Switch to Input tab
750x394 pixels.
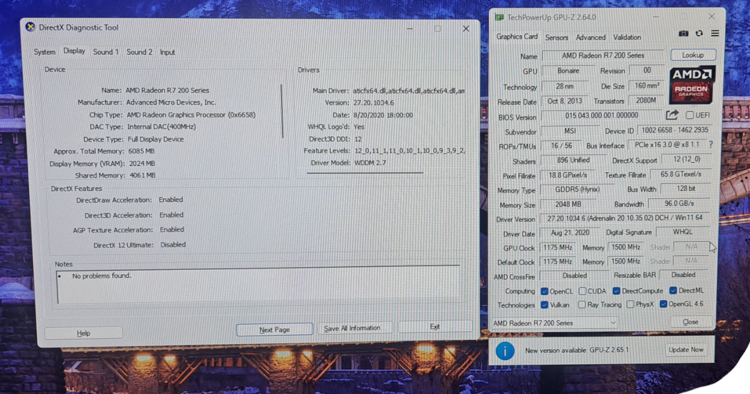(167, 52)
